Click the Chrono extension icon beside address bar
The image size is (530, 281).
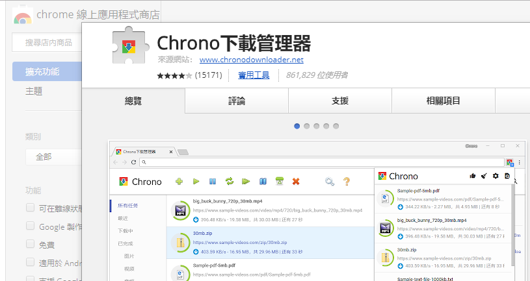tap(510, 163)
